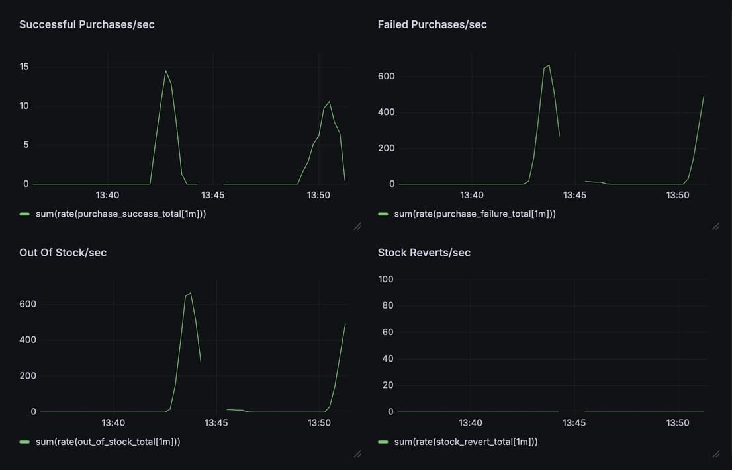Open the Successful Purchases/sec panel title

click(x=87, y=24)
